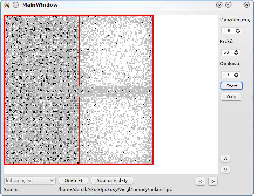Click the Opakovat spin box value 10

click(x=227, y=75)
